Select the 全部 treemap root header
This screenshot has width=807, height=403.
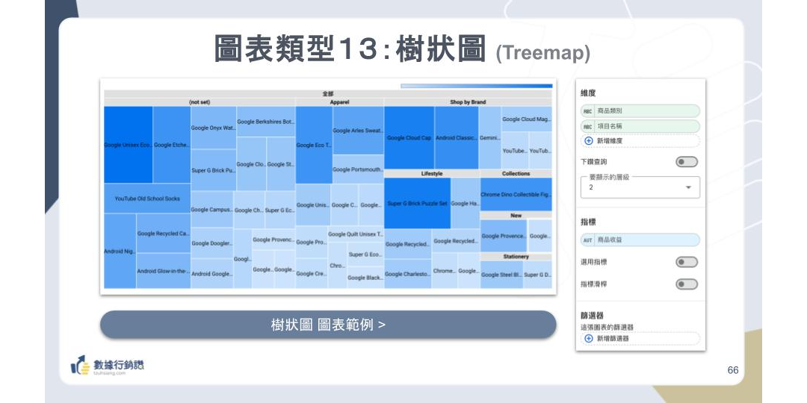point(328,94)
